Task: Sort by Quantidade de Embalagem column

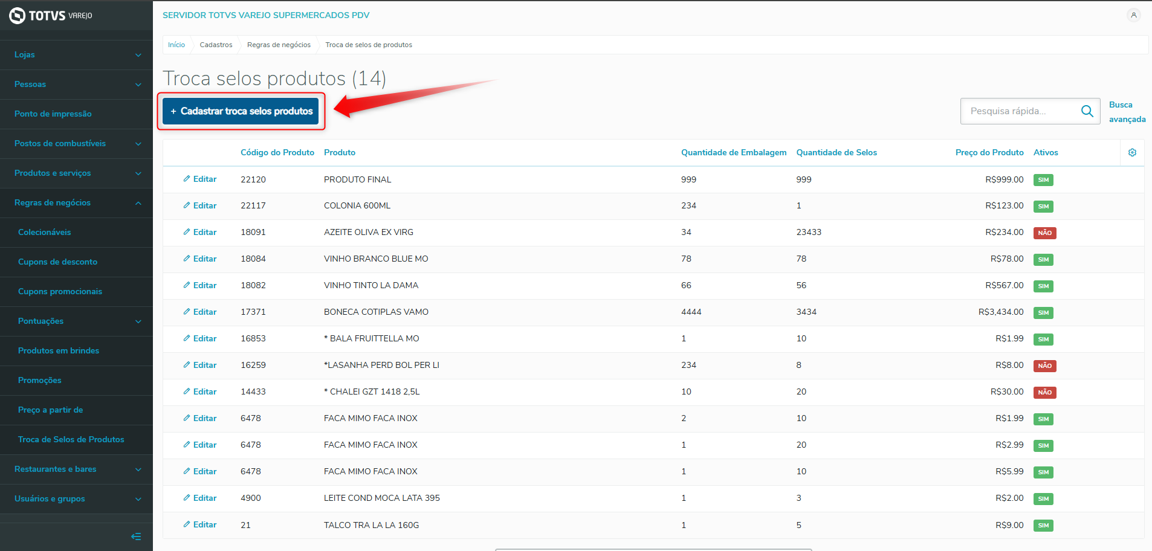Action: (x=734, y=152)
